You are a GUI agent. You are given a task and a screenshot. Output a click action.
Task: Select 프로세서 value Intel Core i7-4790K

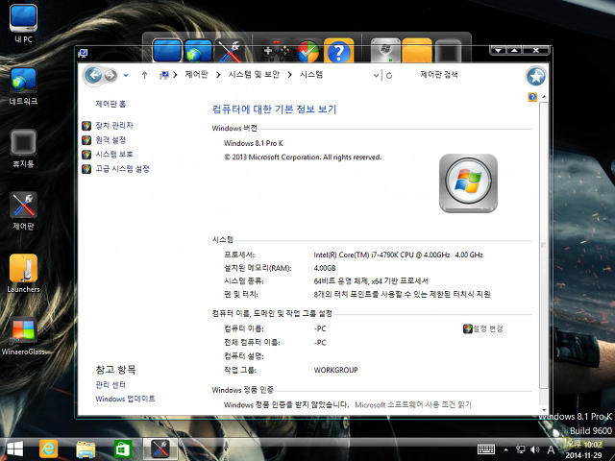(398, 255)
